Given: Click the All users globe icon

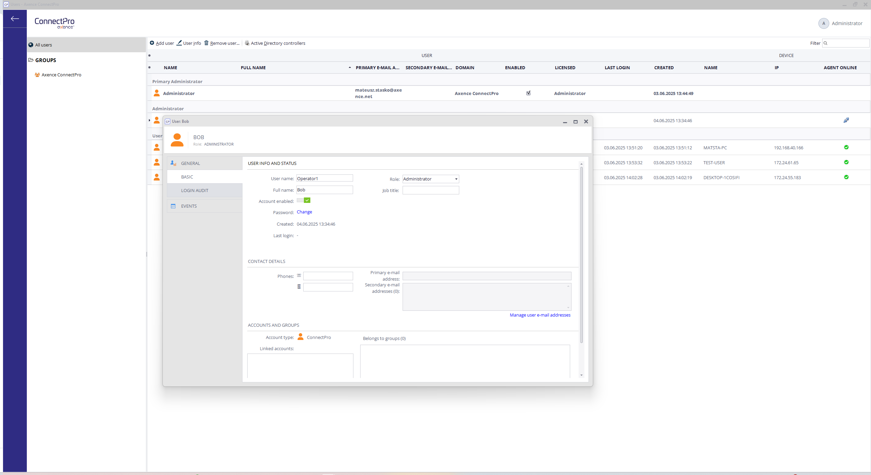Looking at the screenshot, I should pos(31,45).
